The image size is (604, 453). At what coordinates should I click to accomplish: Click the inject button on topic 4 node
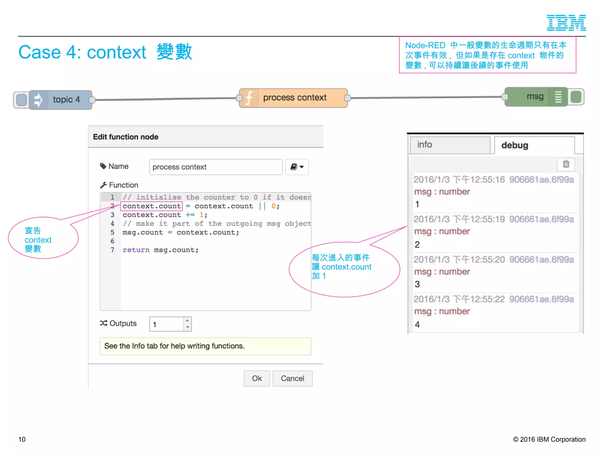pos(22,100)
